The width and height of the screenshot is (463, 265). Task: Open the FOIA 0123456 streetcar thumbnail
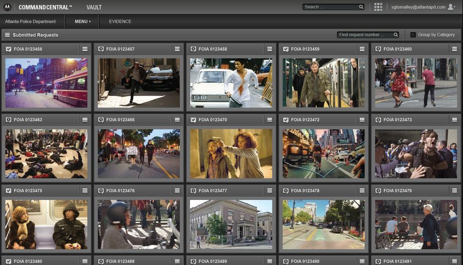coord(47,83)
